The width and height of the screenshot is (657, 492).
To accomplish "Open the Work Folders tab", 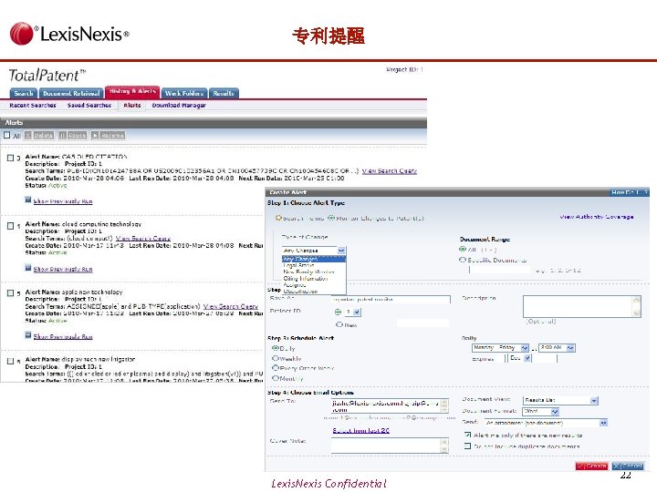I will point(184,93).
